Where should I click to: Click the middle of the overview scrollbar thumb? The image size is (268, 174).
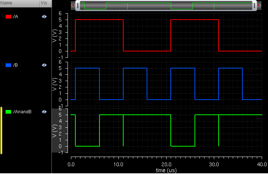[x=166, y=5]
